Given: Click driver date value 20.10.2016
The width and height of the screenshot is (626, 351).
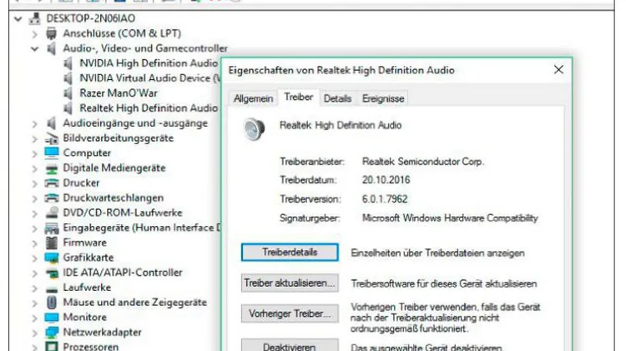Looking at the screenshot, I should (386, 180).
